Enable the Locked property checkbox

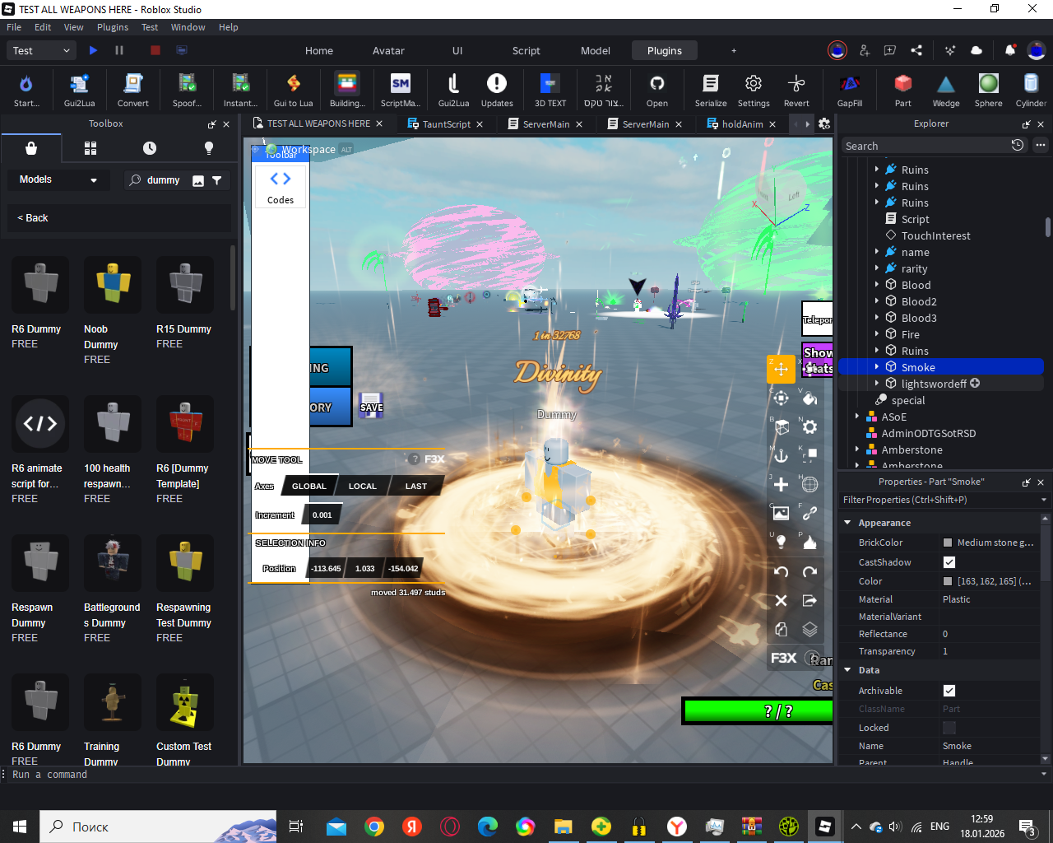(x=949, y=728)
